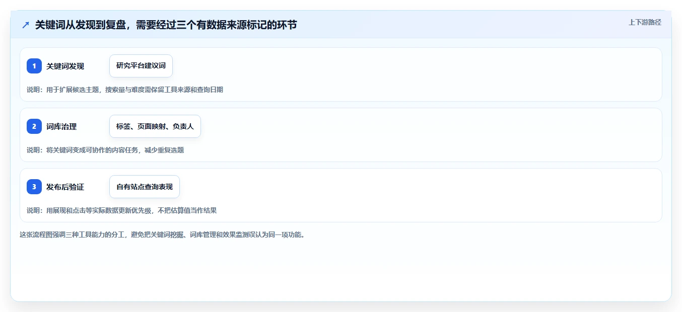Select the 研究平台建议词 chip
Viewport: 682px width, 312px height.
(141, 66)
